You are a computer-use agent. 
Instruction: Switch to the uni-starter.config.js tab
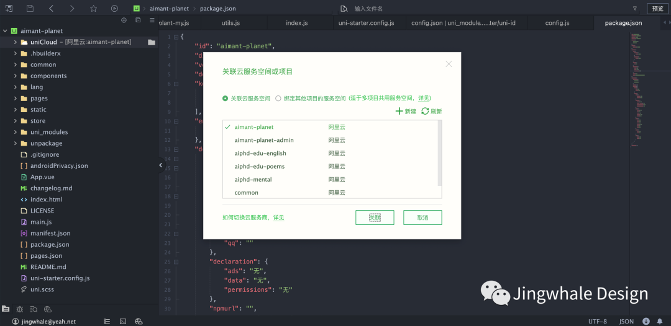367,23
